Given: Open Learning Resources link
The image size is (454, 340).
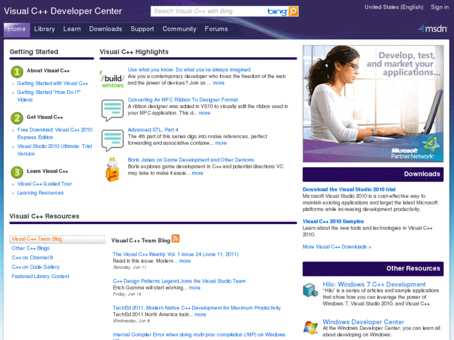Looking at the screenshot, I should pyautogui.click(x=40, y=193).
